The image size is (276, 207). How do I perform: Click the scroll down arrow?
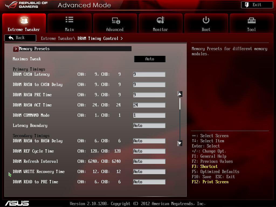pyautogui.click(x=180, y=143)
